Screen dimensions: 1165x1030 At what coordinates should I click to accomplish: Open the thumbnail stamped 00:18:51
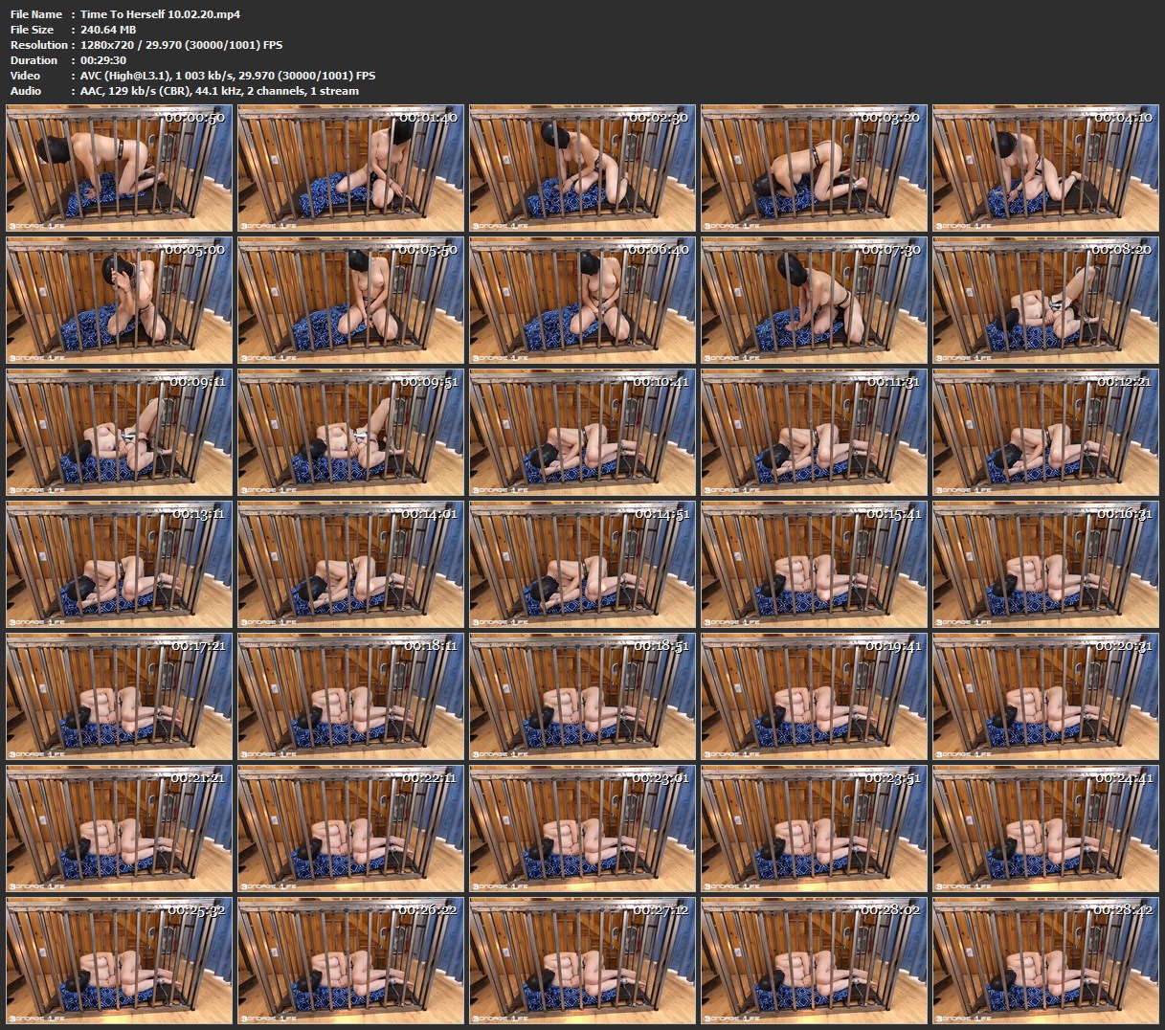tap(582, 697)
